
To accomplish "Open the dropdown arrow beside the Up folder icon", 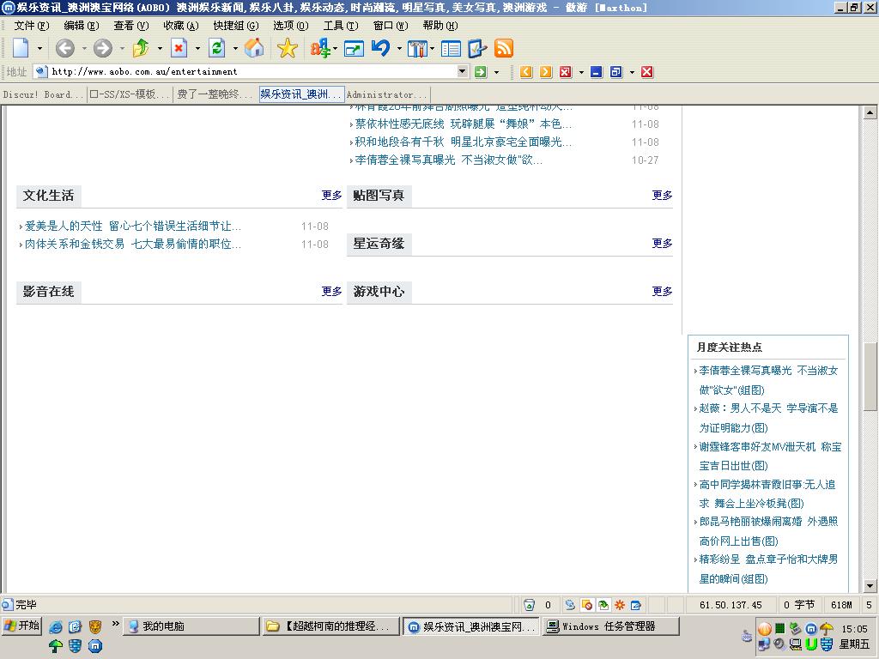I will [160, 49].
